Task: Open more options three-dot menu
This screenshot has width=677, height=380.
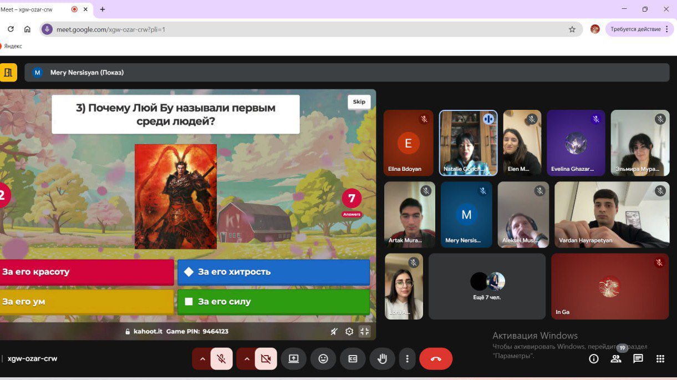Action: (x=407, y=359)
